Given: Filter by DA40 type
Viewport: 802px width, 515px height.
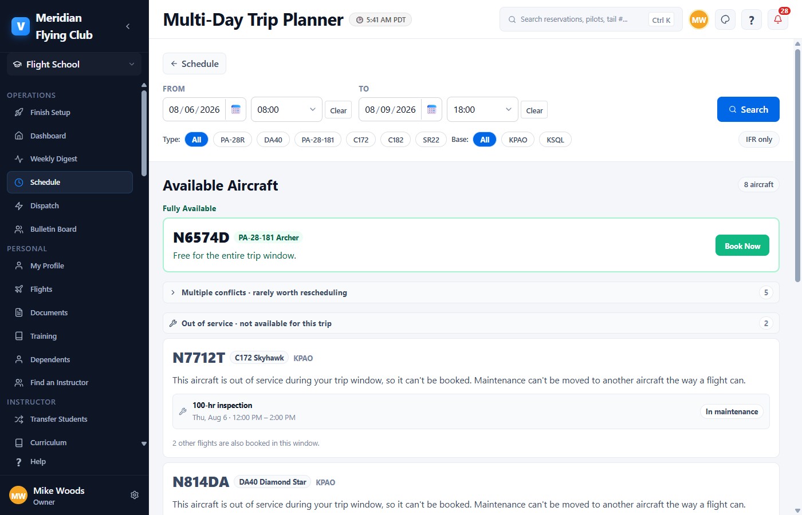Looking at the screenshot, I should coord(273,140).
